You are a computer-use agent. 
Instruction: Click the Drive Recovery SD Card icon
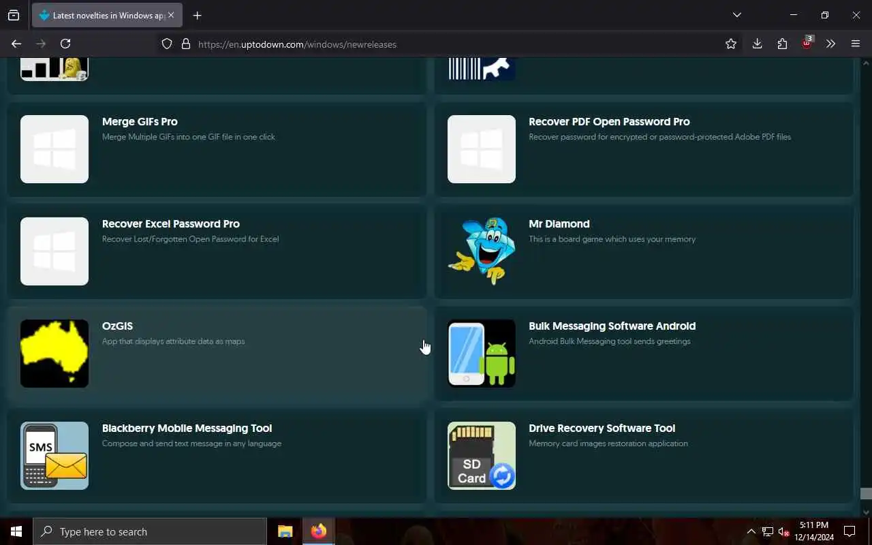(482, 456)
